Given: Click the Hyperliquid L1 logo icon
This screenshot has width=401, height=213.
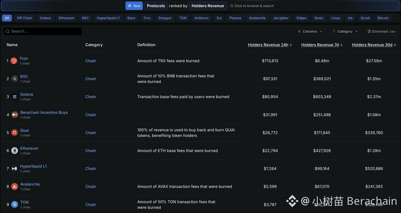Looking at the screenshot, I should pyautogui.click(x=14, y=169).
